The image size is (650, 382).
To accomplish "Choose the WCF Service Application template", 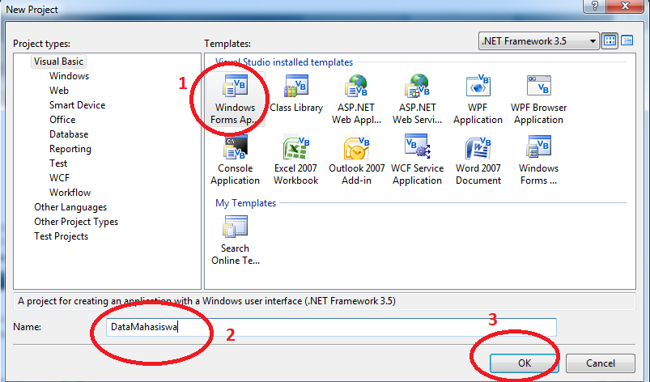I will click(x=417, y=160).
